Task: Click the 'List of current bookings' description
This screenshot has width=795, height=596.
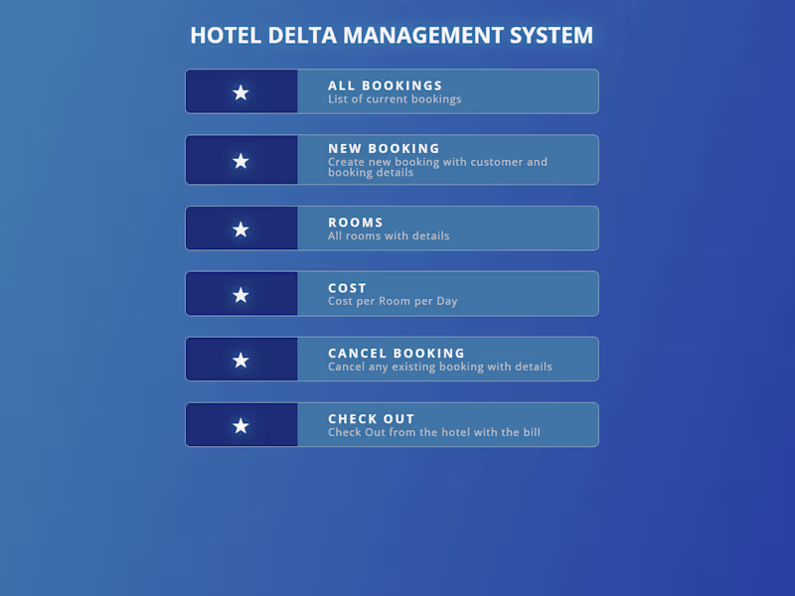Action: [x=395, y=99]
